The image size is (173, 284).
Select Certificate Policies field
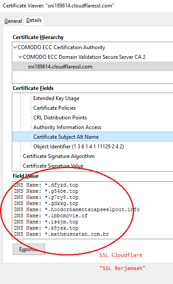(54, 108)
